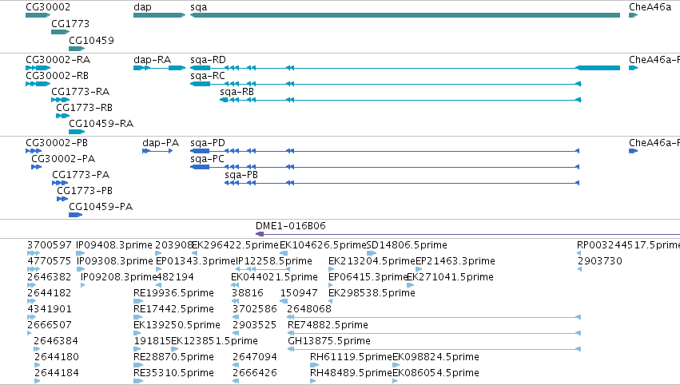Select the CG30002 gene feature
Screen dimensions: 680x385
38,15
